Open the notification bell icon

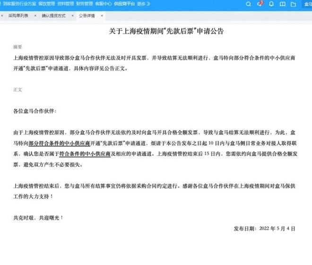(x=271, y=4)
